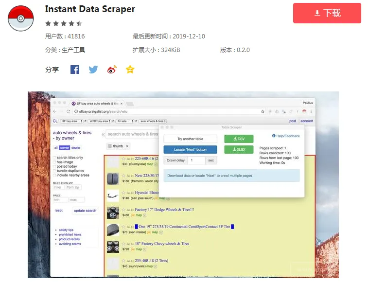Click the Pokeball extension icon in browser toolbar
This screenshot has height=285, width=368.
pos(304,111)
